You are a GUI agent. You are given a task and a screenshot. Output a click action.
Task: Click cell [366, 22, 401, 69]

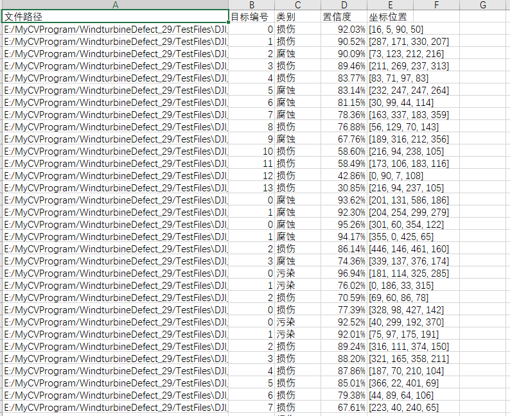tap(391, 383)
